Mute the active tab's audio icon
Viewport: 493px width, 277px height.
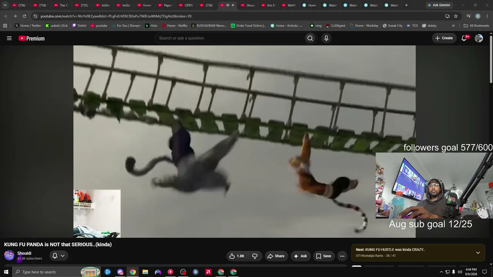coord(228,5)
